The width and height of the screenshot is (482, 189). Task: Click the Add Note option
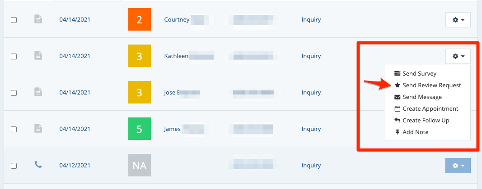click(x=415, y=132)
